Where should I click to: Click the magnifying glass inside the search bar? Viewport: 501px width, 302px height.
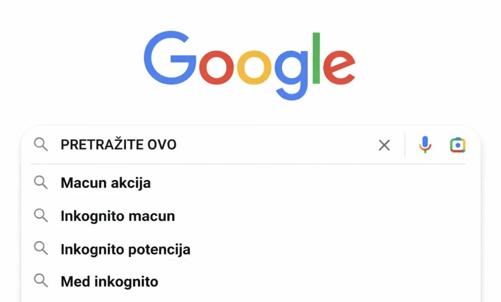pyautogui.click(x=41, y=145)
